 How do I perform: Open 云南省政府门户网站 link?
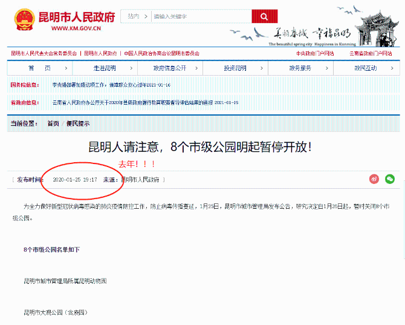pyautogui.click(x=370, y=53)
